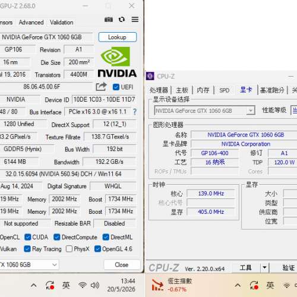Switch to GPU-Z Advanced tab

point(31,23)
